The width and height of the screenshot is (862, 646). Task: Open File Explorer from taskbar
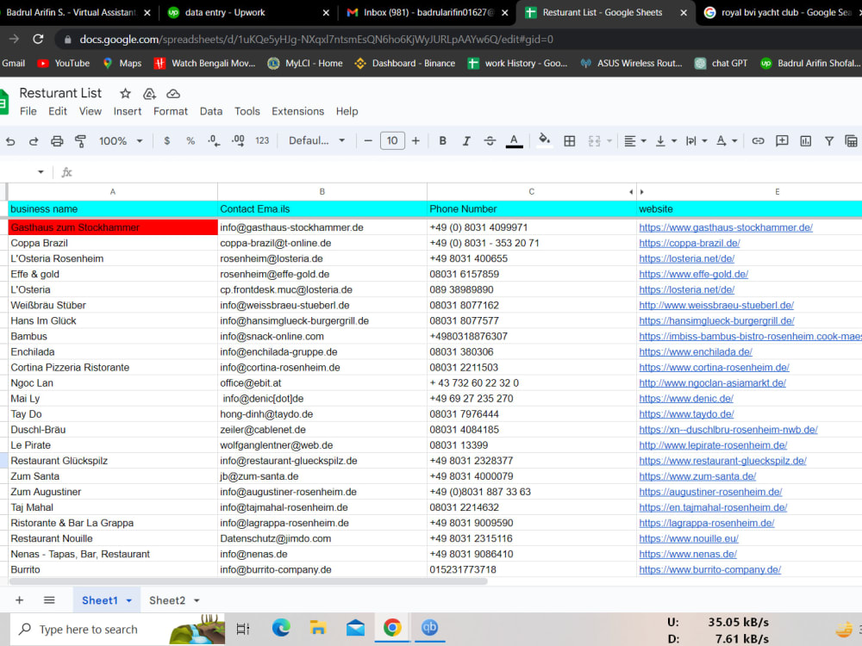coord(318,627)
